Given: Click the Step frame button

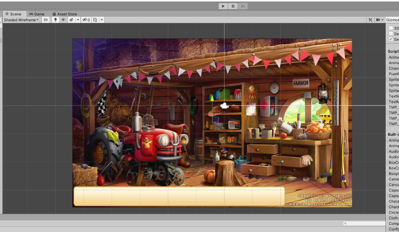Looking at the screenshot, I should [243, 6].
